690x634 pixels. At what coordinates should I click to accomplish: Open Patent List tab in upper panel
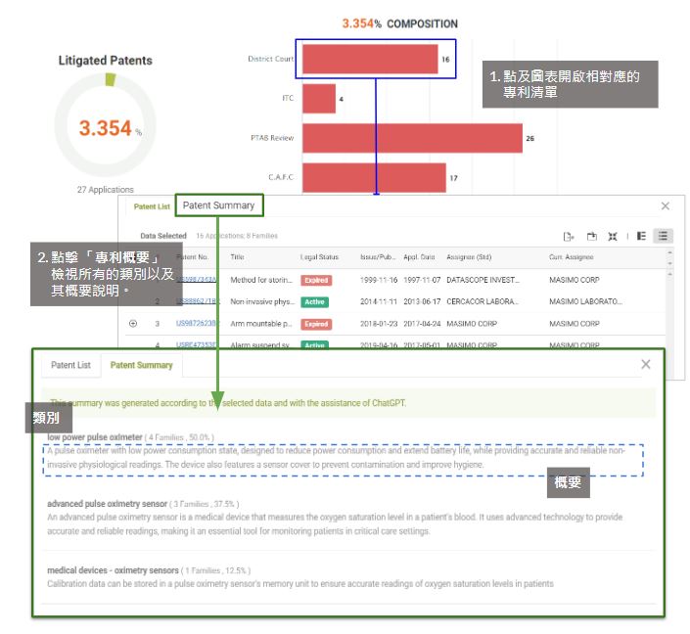152,206
